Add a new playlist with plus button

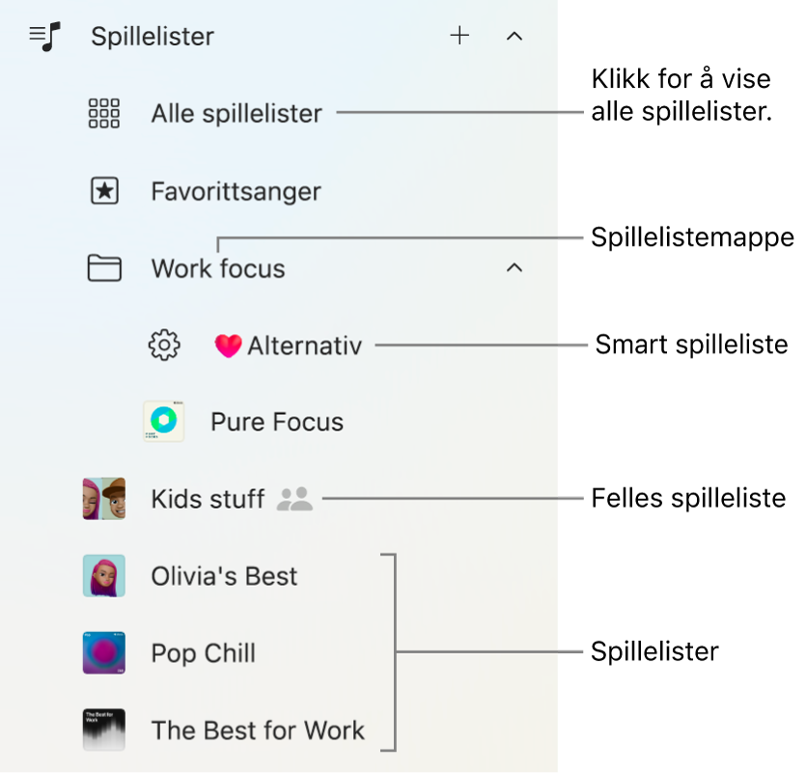460,37
